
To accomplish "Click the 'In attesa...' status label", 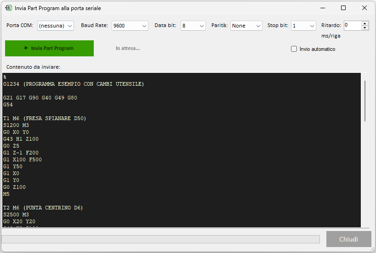I will click(128, 48).
